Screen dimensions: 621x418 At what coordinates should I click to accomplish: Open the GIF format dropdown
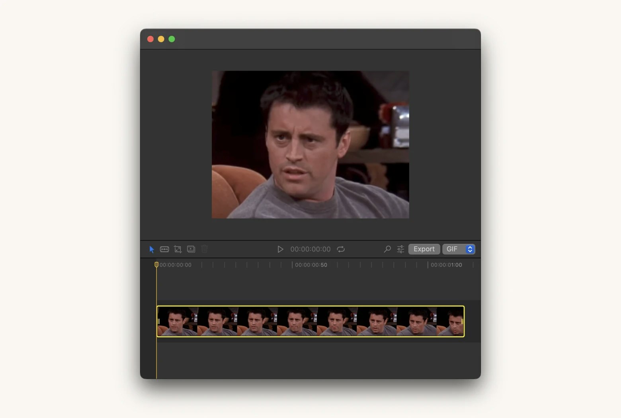[x=459, y=249]
